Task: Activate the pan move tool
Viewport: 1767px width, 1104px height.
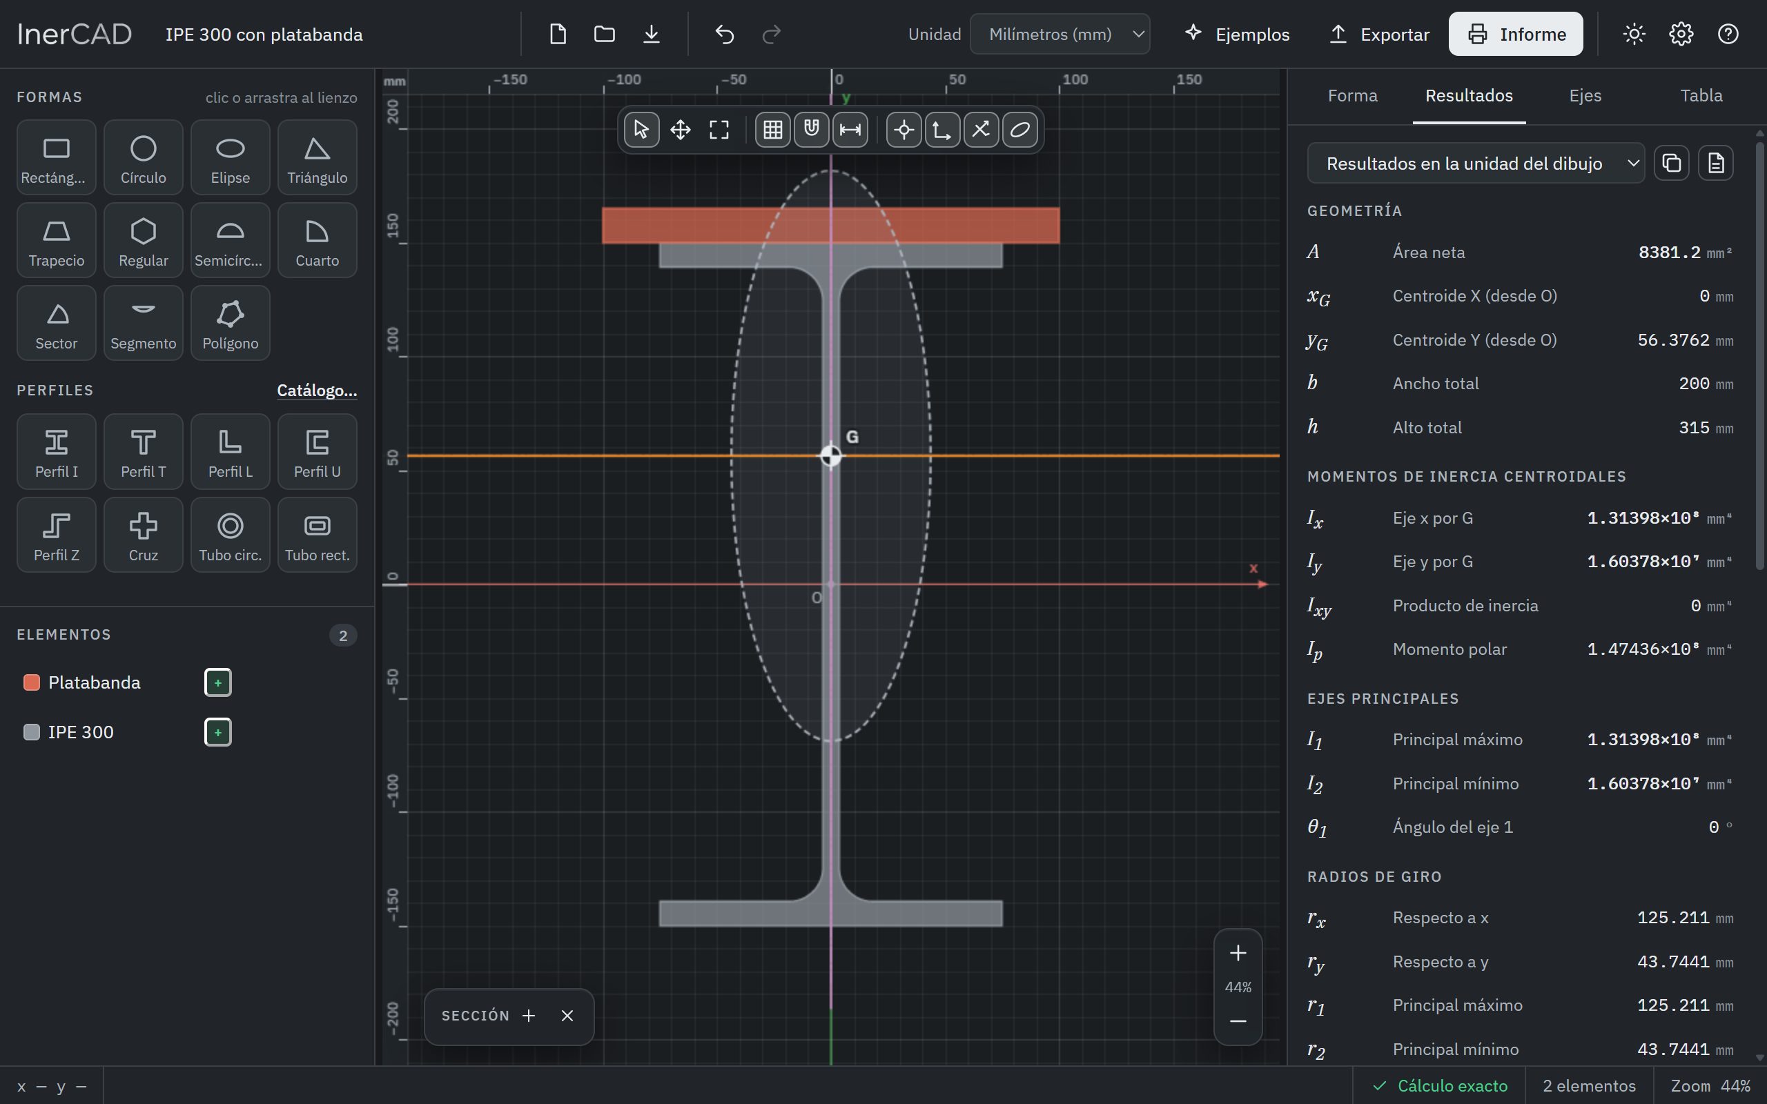Action: point(681,130)
